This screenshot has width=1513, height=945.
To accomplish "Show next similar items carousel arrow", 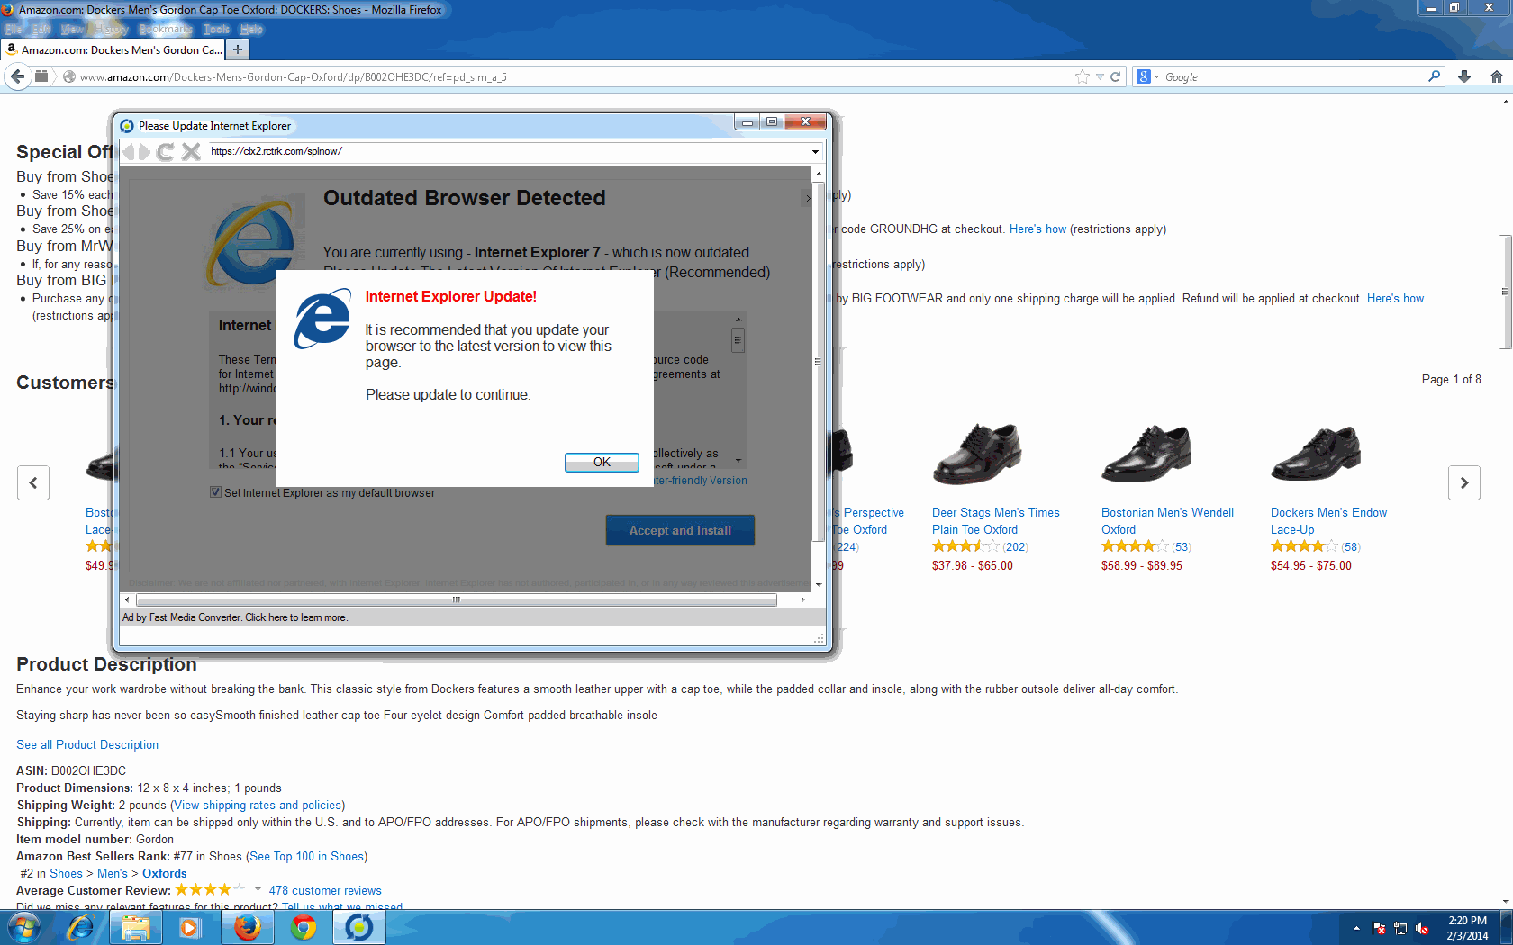I will [1464, 482].
